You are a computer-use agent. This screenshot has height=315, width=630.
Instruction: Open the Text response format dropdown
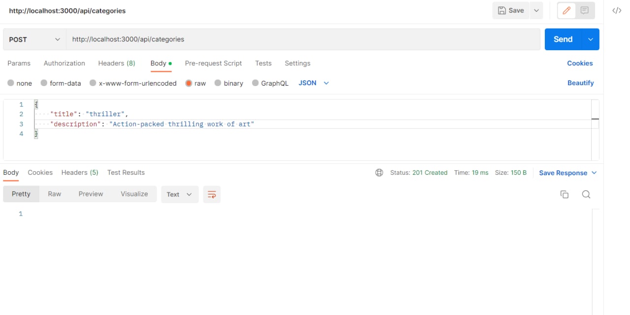click(180, 194)
